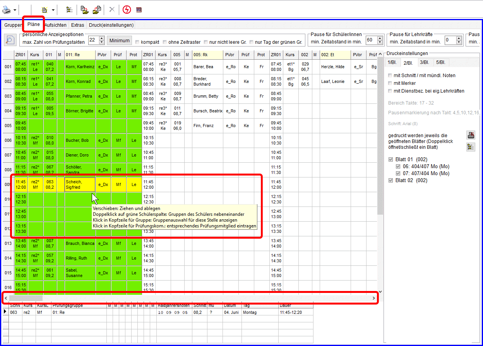Click the magnifier preview icon beside display options
This screenshot has height=346, width=483.
[9, 40]
